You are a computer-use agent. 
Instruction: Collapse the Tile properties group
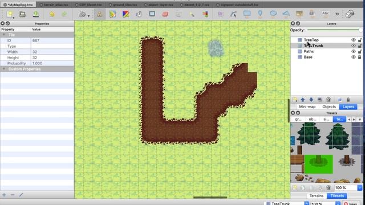coord(4,35)
